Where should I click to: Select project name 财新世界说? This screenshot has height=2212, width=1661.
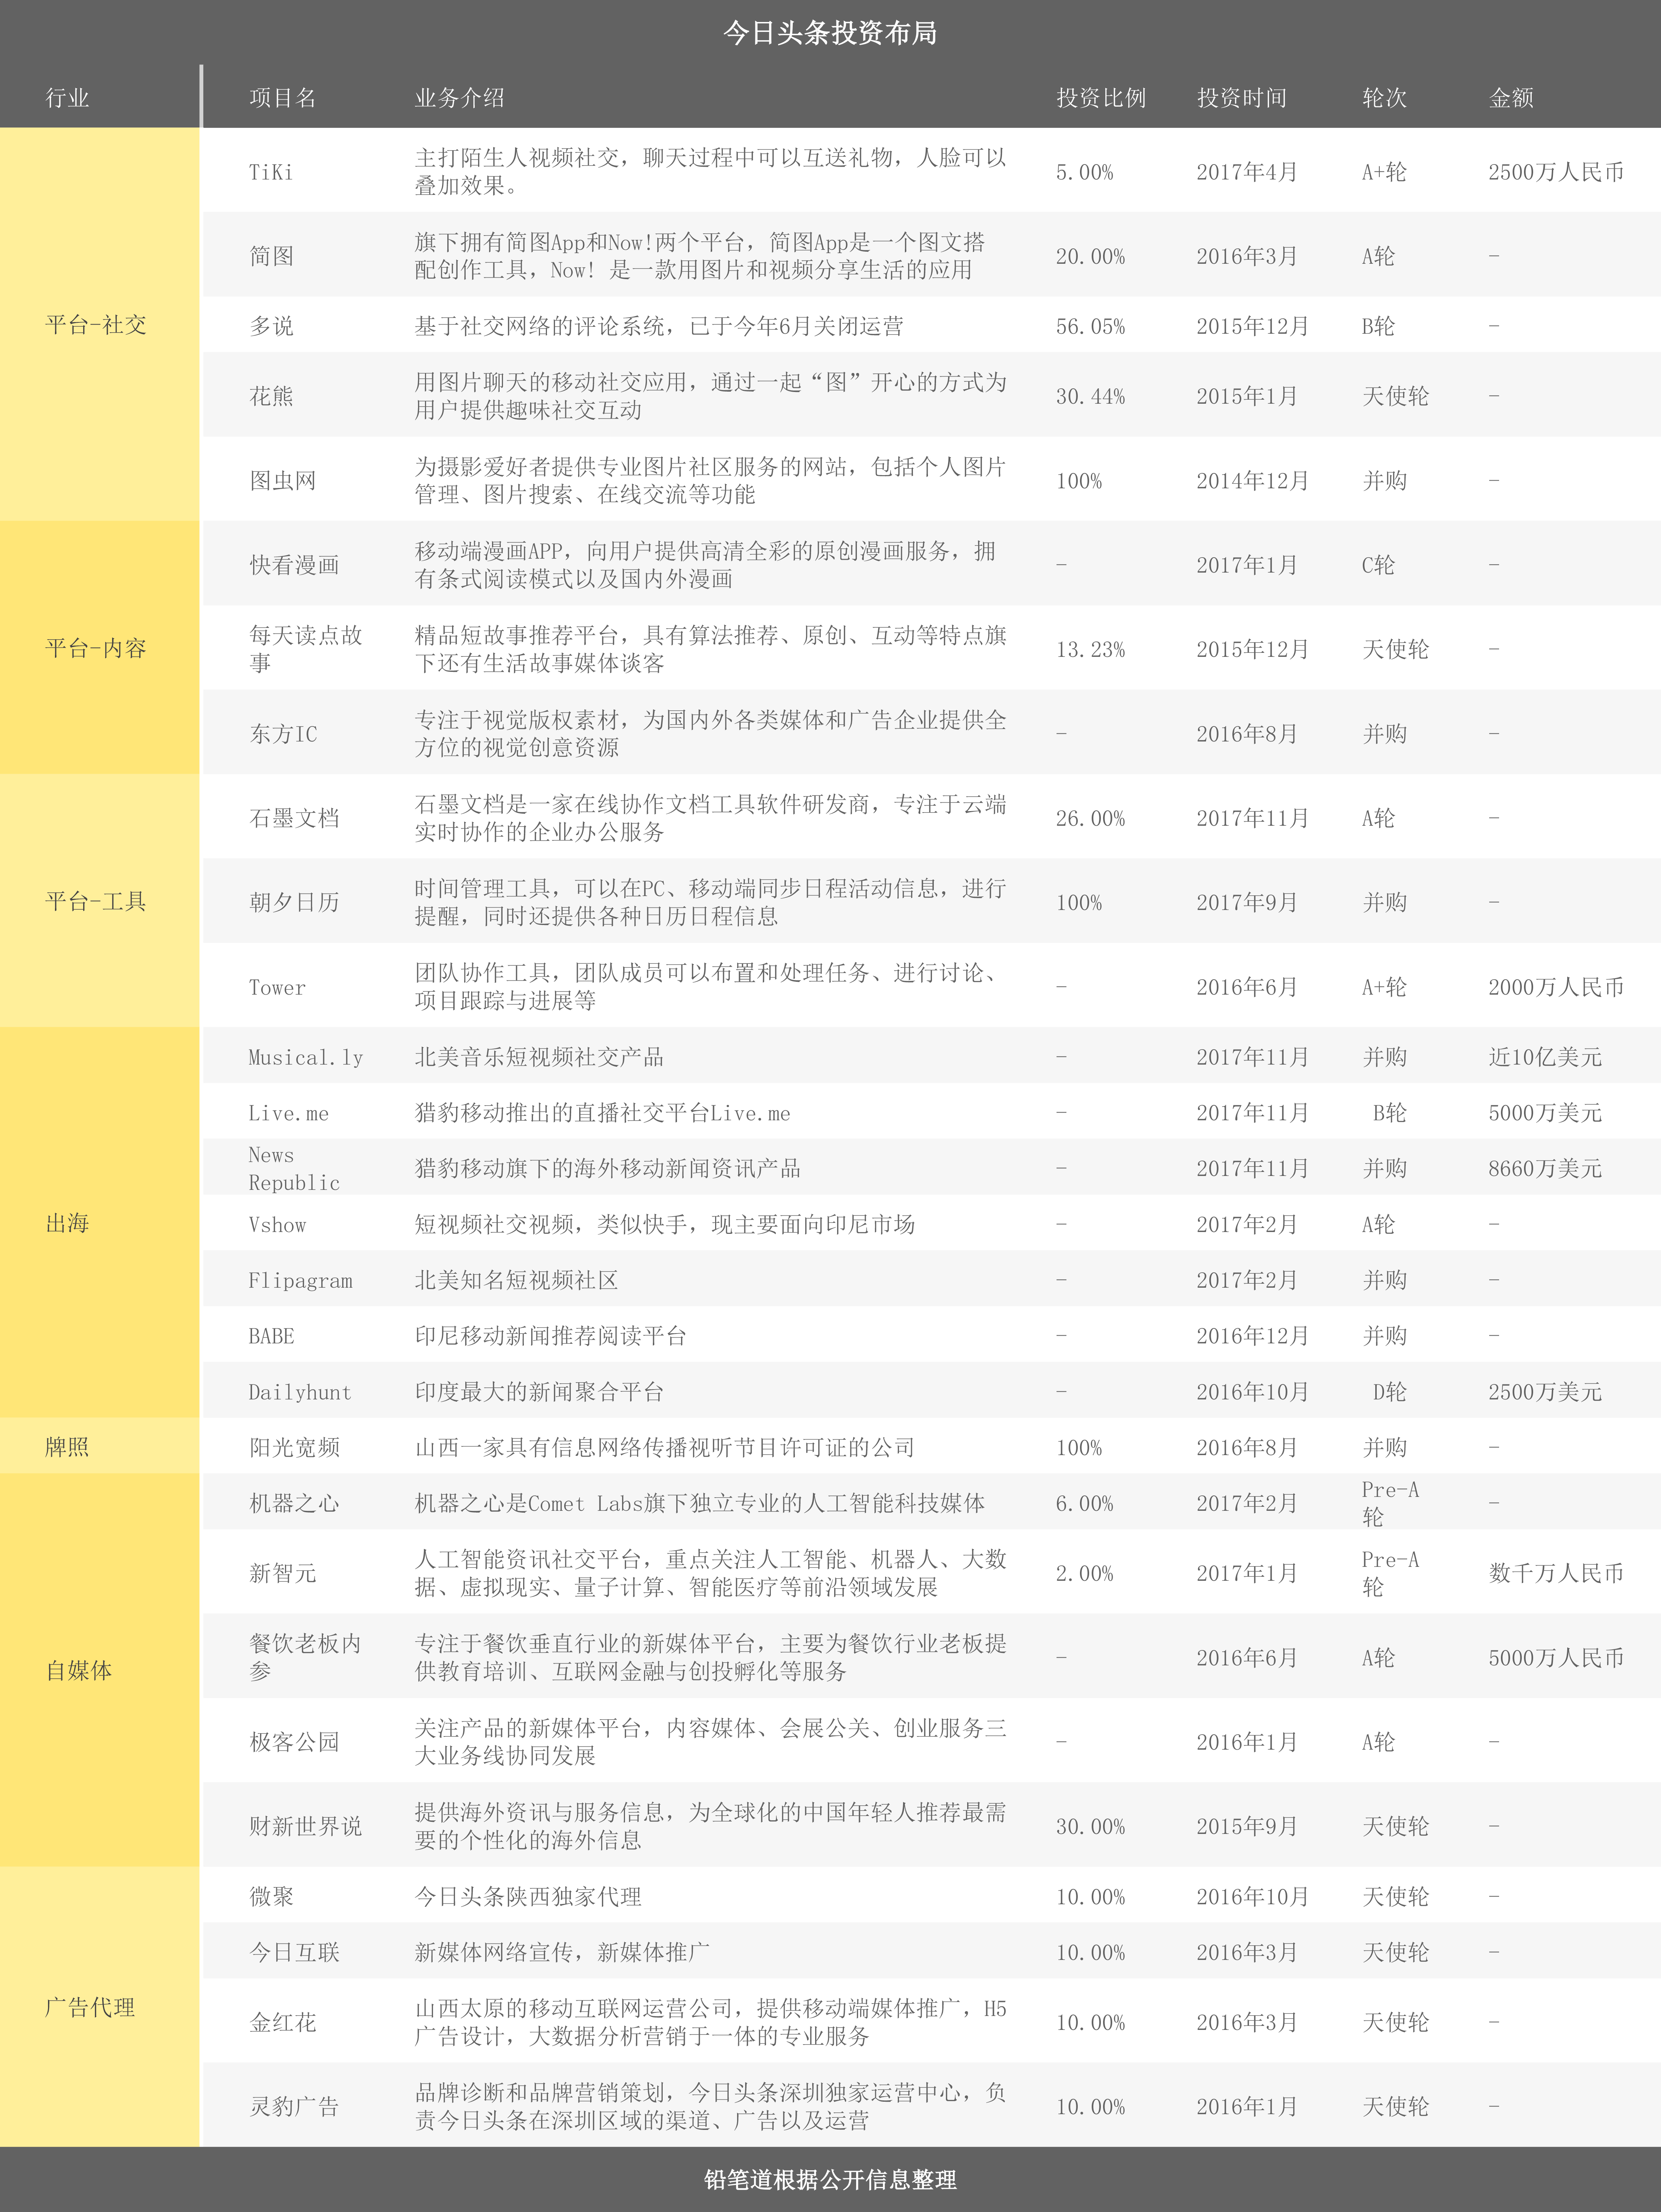point(305,1826)
